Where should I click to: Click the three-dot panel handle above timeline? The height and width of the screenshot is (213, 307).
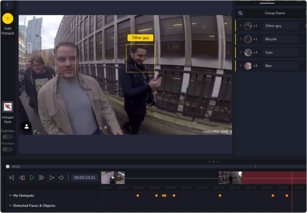pyautogui.click(x=214, y=162)
